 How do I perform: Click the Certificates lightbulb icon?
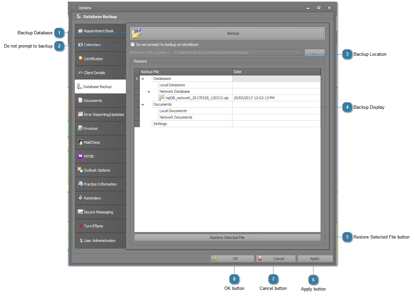click(x=80, y=59)
